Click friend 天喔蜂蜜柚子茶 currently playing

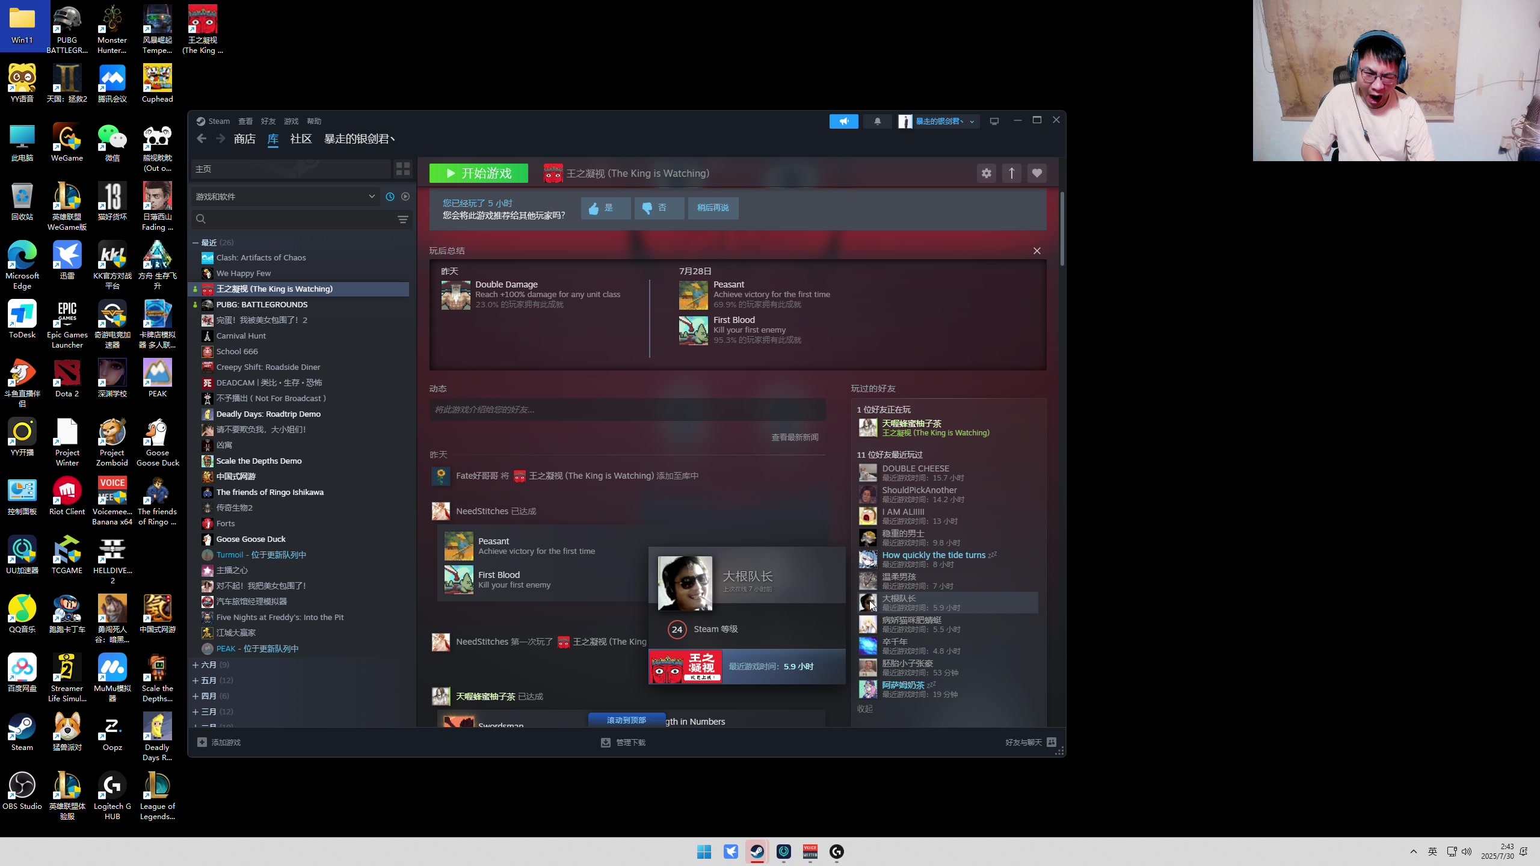pyautogui.click(x=948, y=428)
